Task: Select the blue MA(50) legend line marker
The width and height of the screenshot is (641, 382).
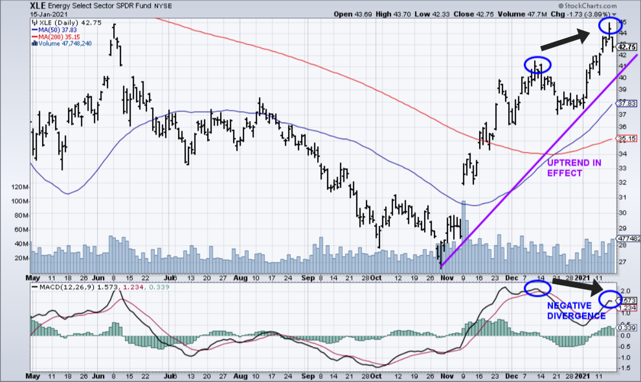Action: click(35, 30)
